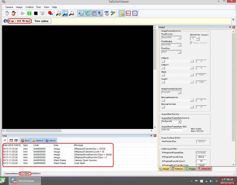
Task: Expand the PixelFormat dropdown
Action: [179, 38]
